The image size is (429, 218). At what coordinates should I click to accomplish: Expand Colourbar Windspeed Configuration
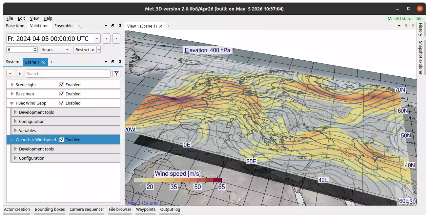[15, 158]
